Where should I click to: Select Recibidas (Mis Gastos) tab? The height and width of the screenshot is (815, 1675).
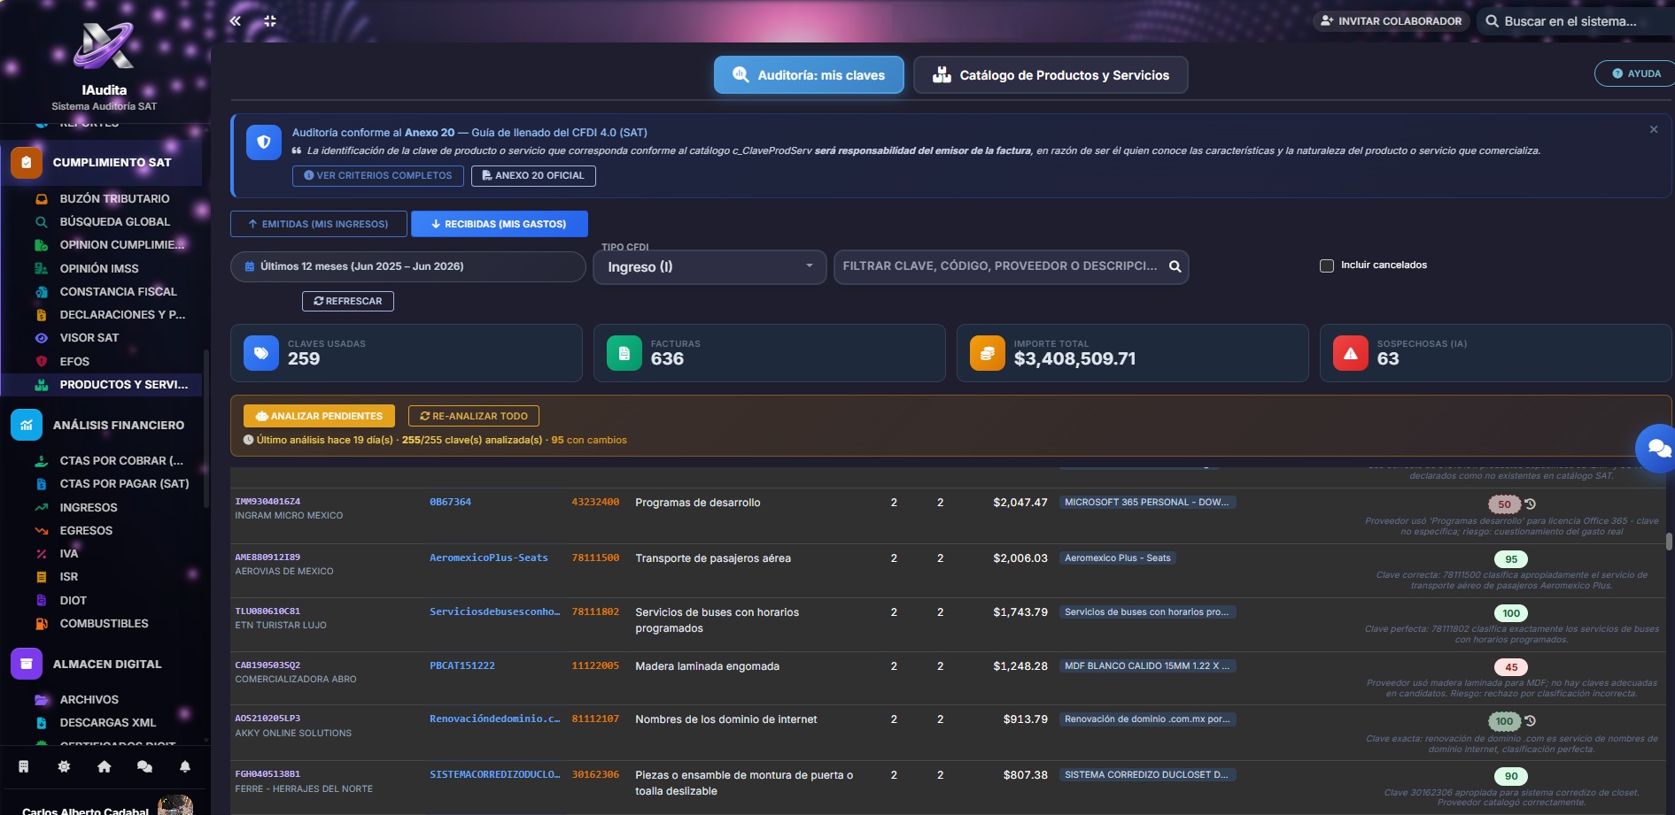click(x=500, y=224)
